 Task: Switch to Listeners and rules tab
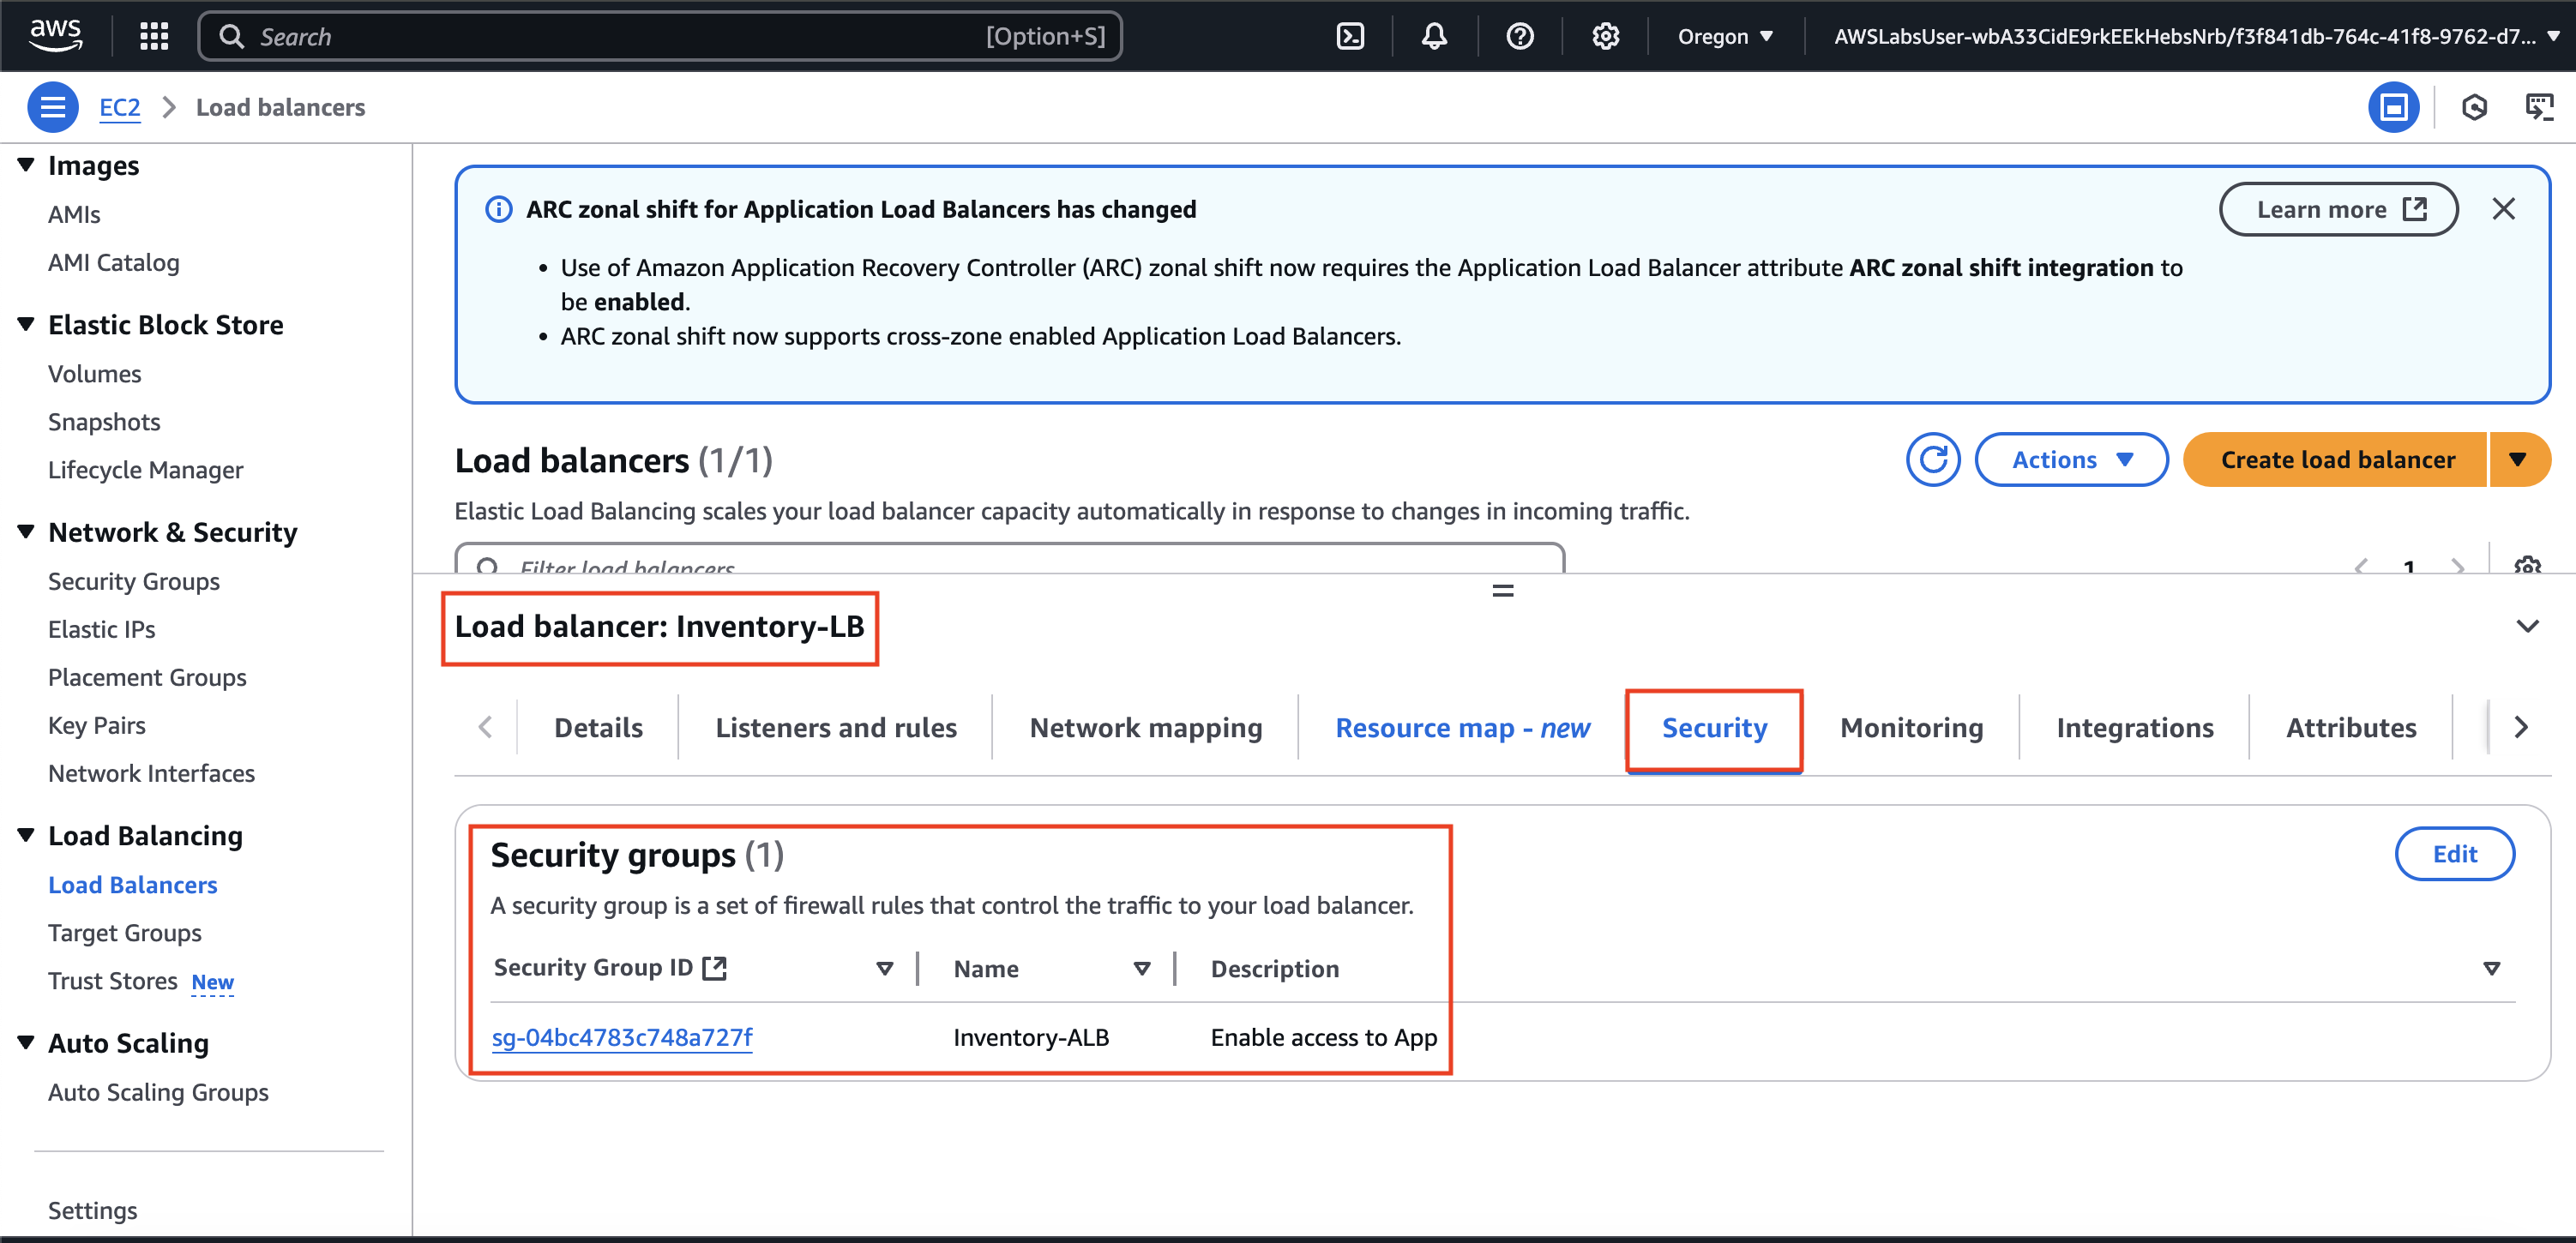pyautogui.click(x=836, y=728)
